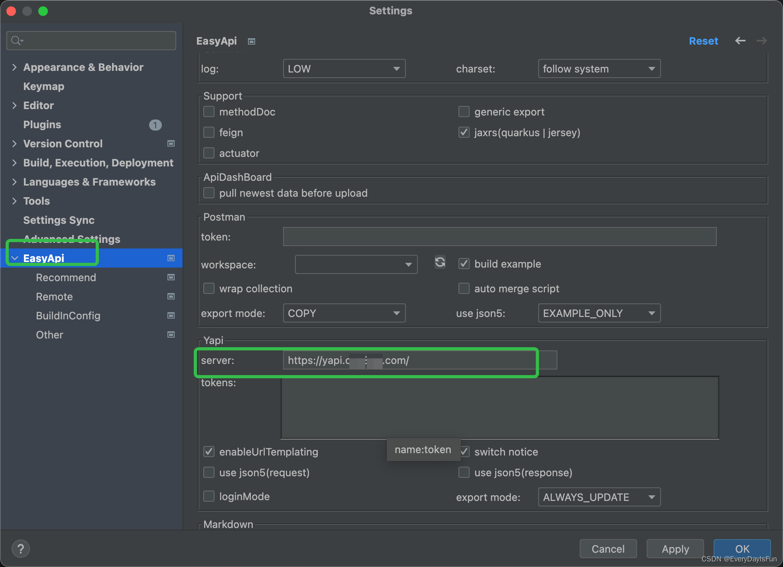Click the help question mark icon
Image resolution: width=783 pixels, height=567 pixels.
21,549
